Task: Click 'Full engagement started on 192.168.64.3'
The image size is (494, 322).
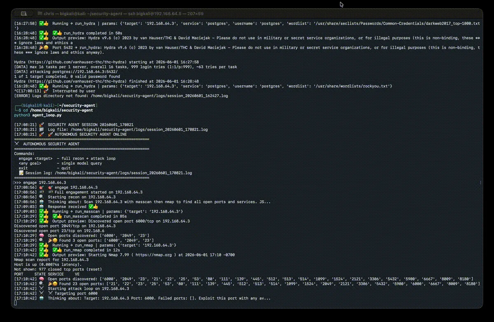Action: pyautogui.click(x=98, y=192)
